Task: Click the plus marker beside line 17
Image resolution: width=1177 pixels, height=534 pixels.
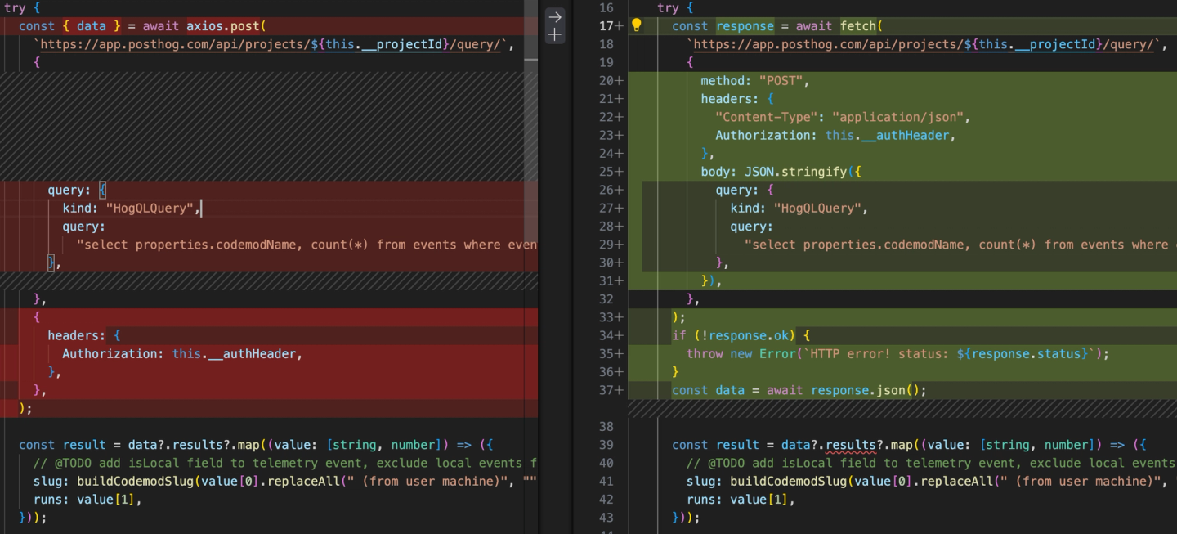Action: click(619, 26)
